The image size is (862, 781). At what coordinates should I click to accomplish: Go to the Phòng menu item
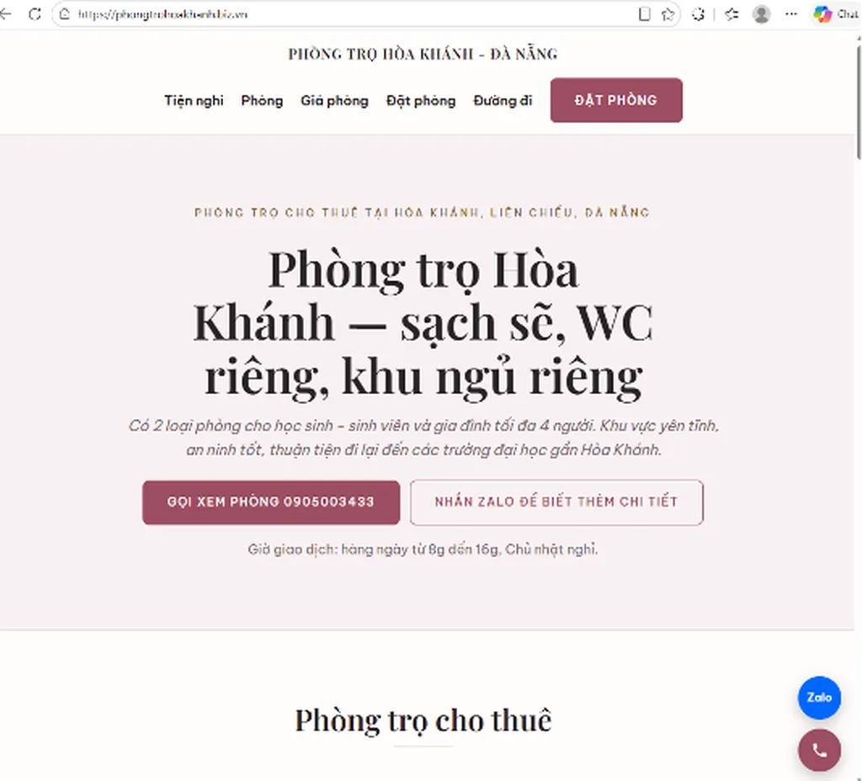[263, 101]
